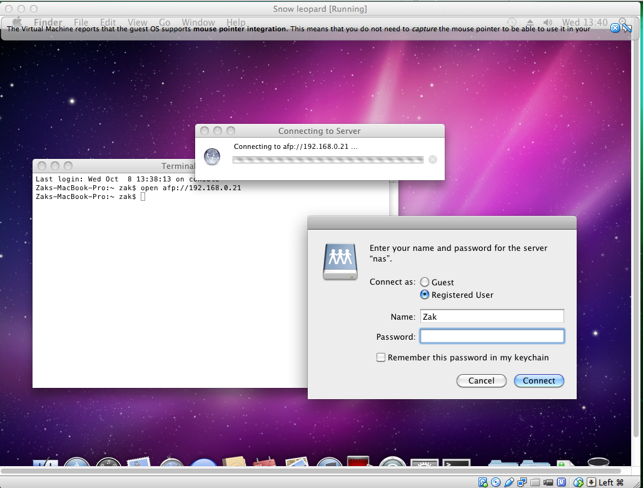The image size is (643, 488).
Task: Open Trash in the Dock
Action: (x=599, y=462)
